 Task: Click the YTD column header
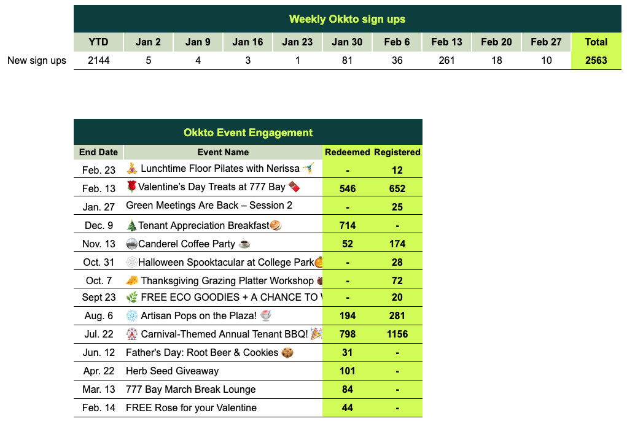[x=98, y=42]
